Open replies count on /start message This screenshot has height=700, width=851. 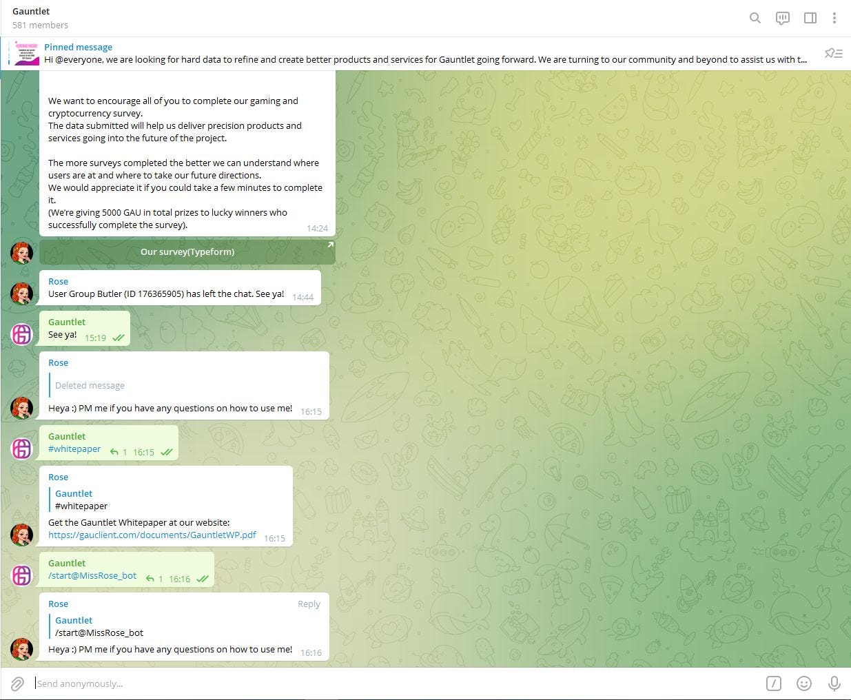coord(154,579)
